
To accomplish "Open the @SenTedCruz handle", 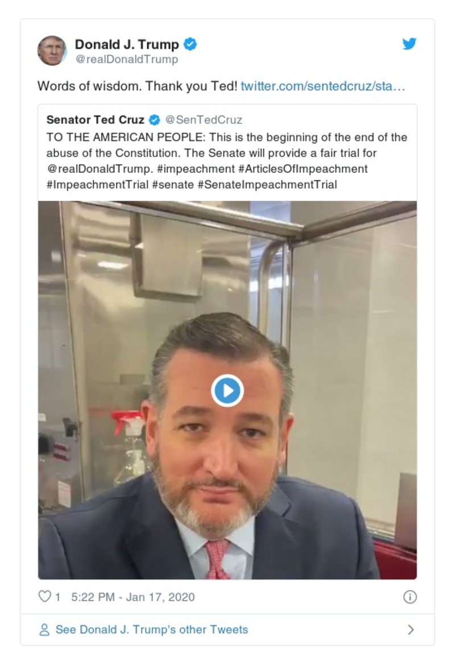I will [204, 120].
